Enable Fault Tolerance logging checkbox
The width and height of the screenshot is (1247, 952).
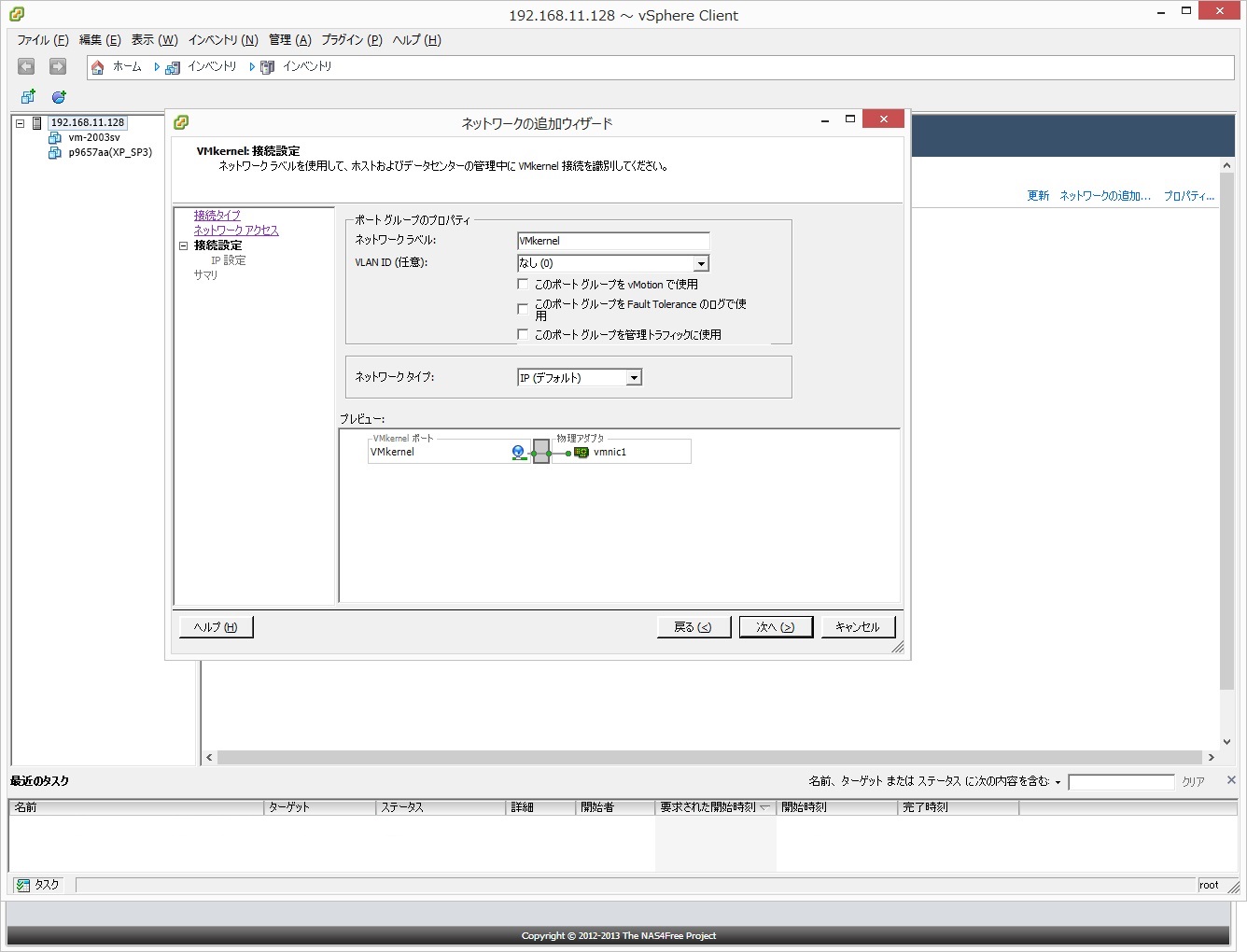tap(523, 309)
